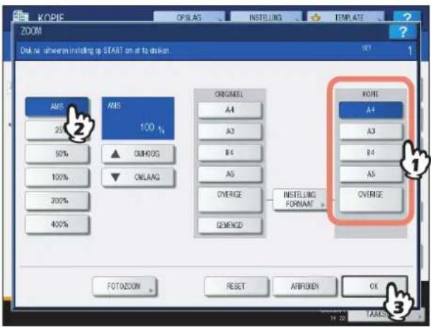Choose OVERIGE in the KOPIE column
The image size is (431, 327).
point(371,200)
